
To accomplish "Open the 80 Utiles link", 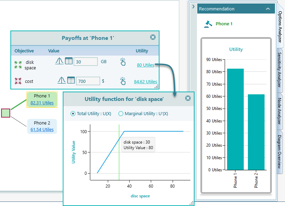I will [145, 65].
